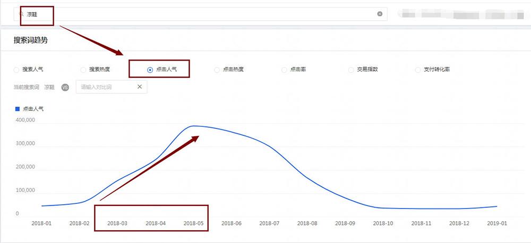Viewport: 531px width, 243px height.
Task: Enable the 支付转化率 metric option
Action: point(418,70)
